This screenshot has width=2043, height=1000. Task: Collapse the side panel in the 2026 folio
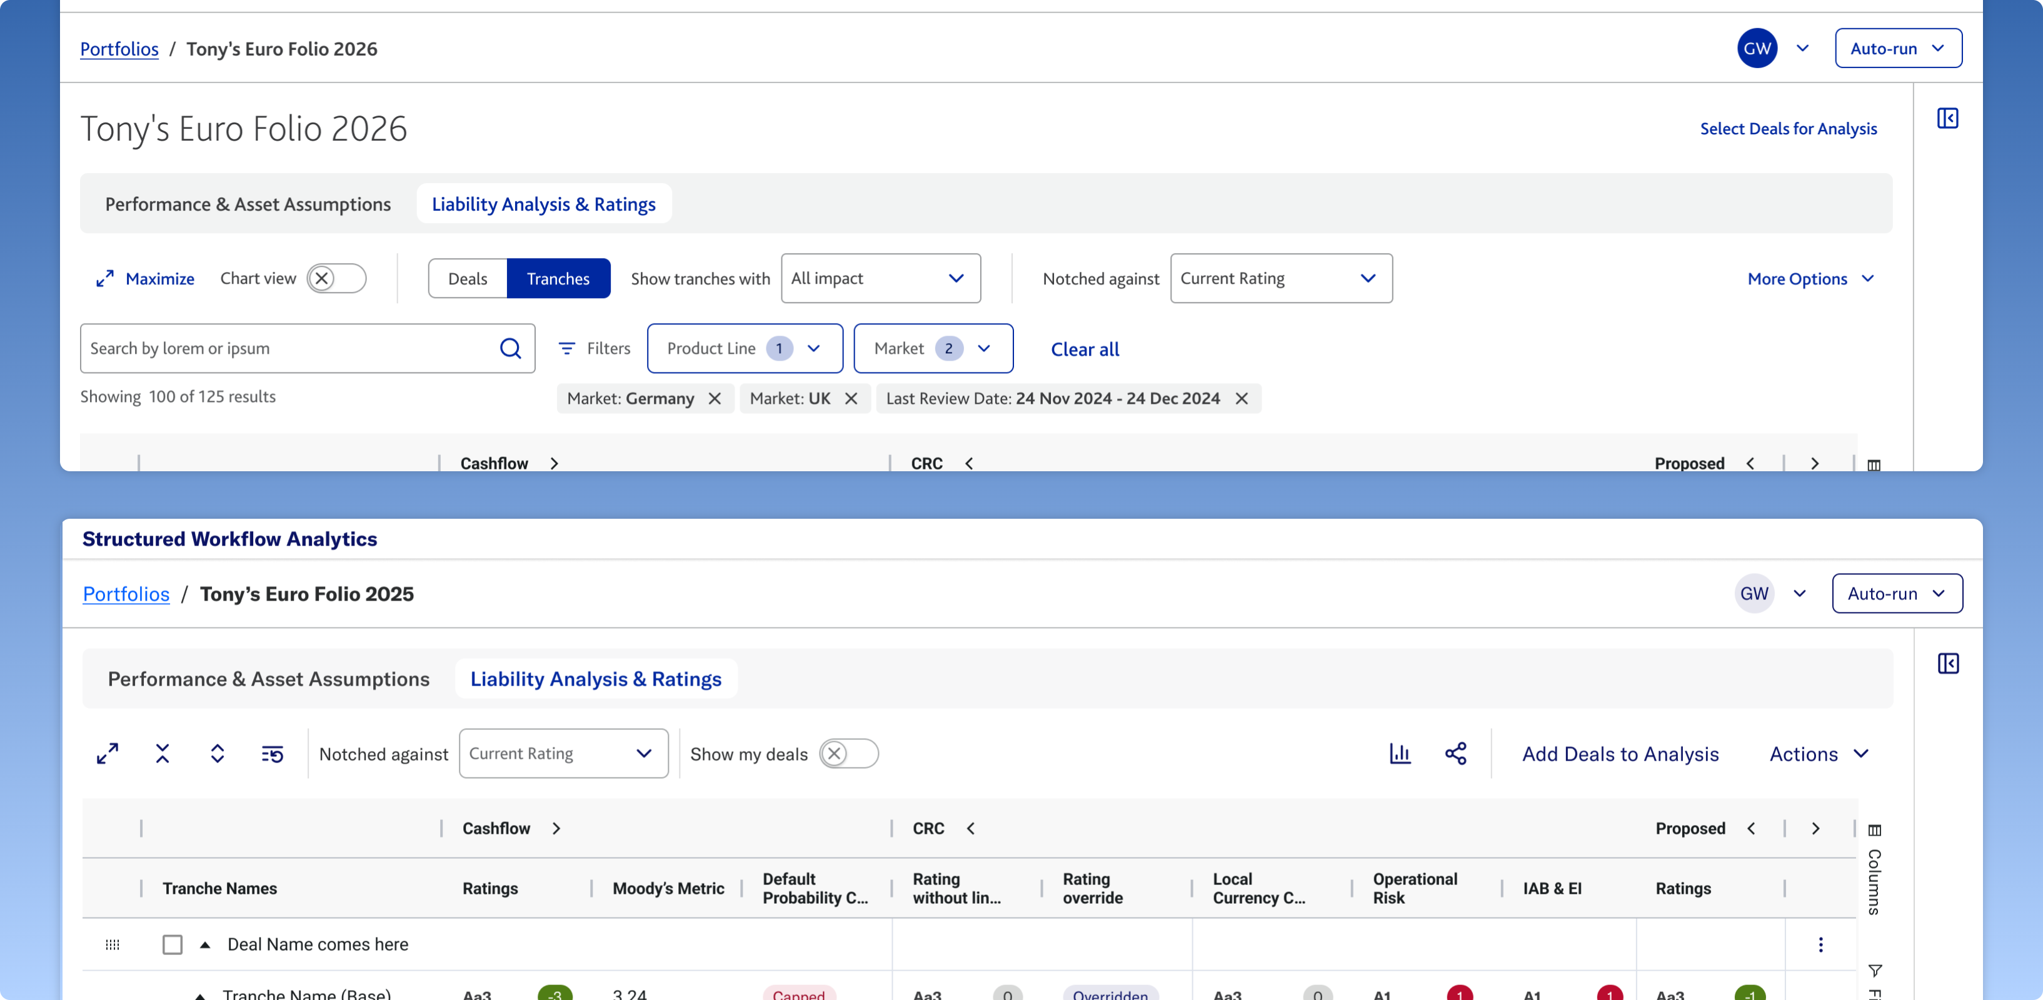pyautogui.click(x=1947, y=118)
